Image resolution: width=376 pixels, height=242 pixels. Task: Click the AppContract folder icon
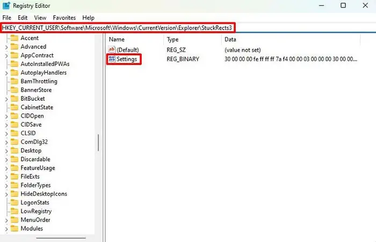coord(15,55)
